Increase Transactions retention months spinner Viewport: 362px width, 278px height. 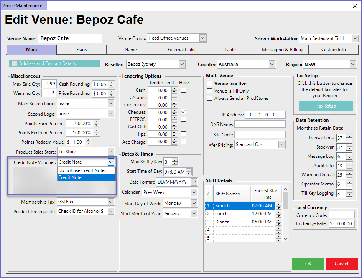pyautogui.click(x=349, y=136)
